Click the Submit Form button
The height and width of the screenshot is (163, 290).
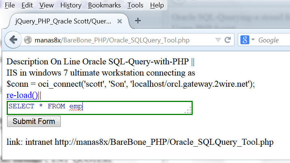point(34,121)
